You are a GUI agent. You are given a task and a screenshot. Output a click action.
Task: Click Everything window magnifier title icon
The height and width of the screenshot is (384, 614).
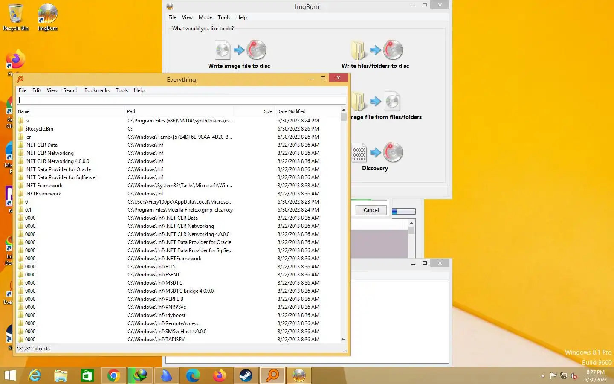pos(20,79)
